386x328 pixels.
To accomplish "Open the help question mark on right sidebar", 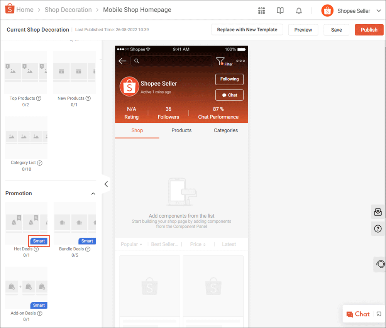I will pyautogui.click(x=378, y=228).
